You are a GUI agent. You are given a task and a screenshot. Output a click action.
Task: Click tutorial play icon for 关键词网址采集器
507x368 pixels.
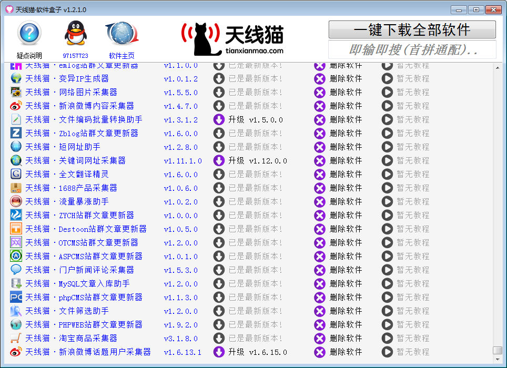point(387,160)
